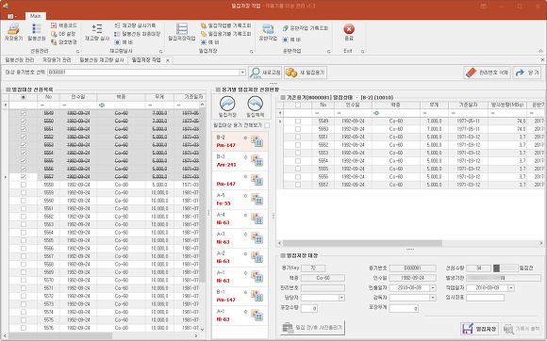The image size is (547, 341).
Task: Check row 5558 in left source list
Action: pos(24,185)
